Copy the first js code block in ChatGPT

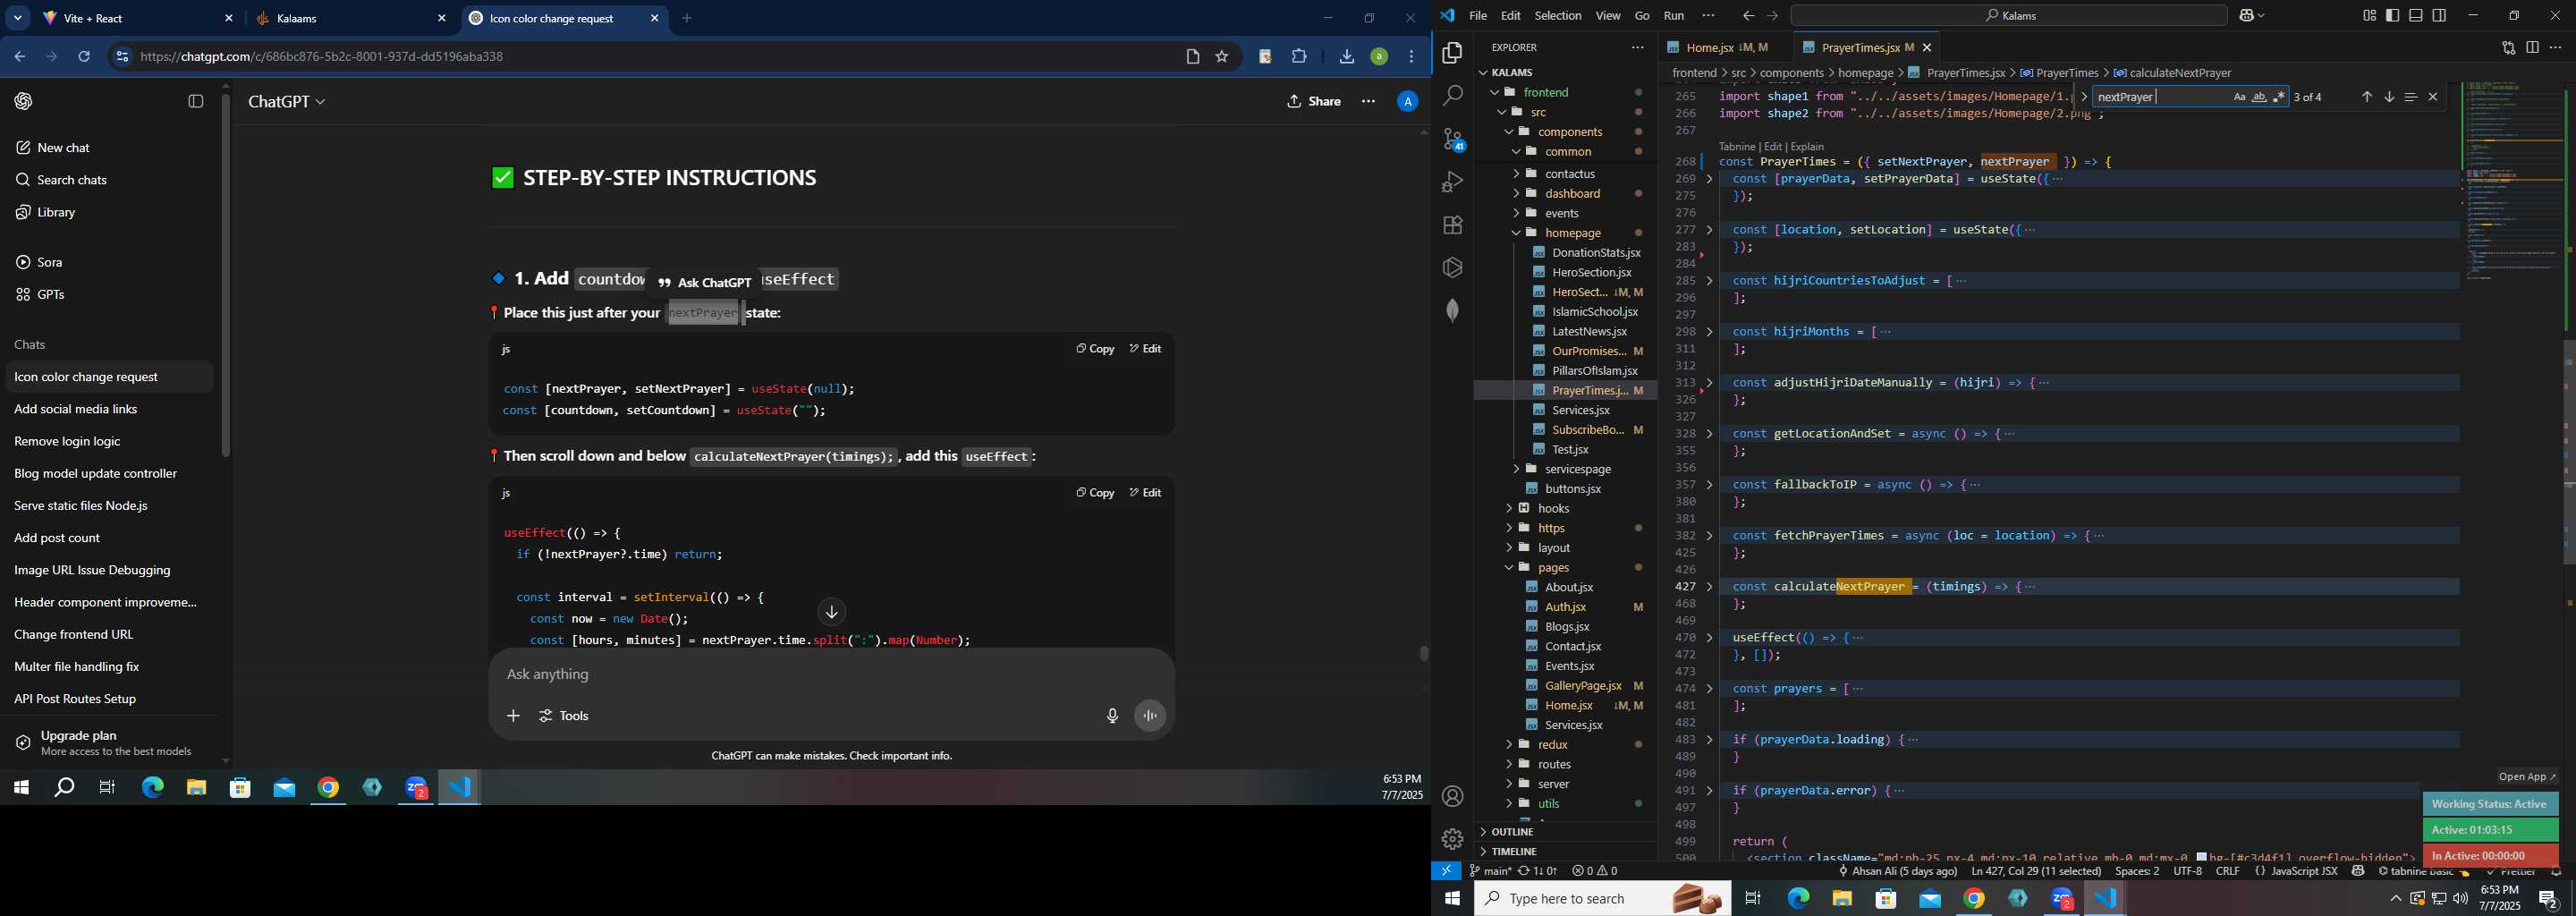[x=1095, y=348]
